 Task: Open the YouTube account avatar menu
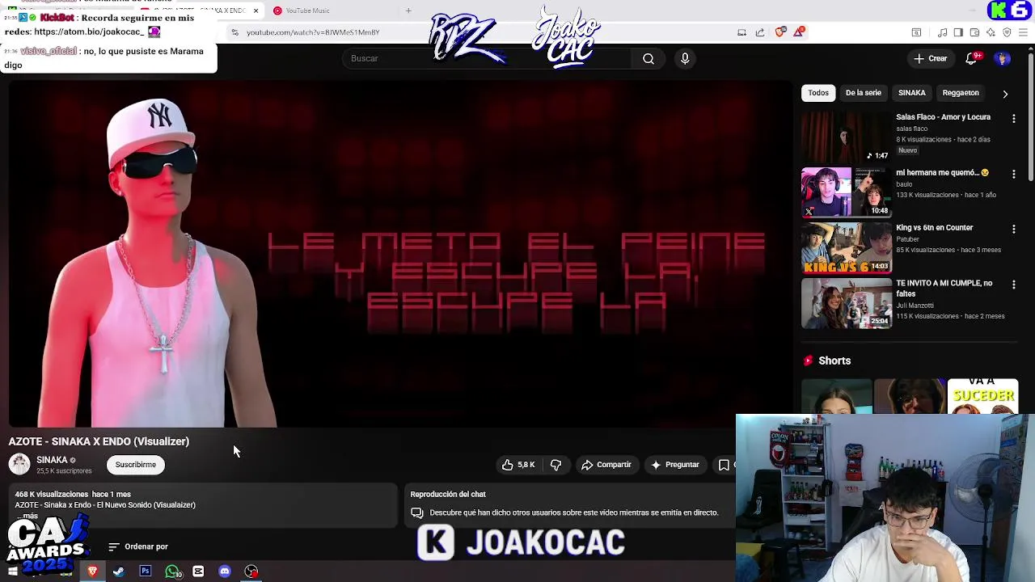(1003, 58)
